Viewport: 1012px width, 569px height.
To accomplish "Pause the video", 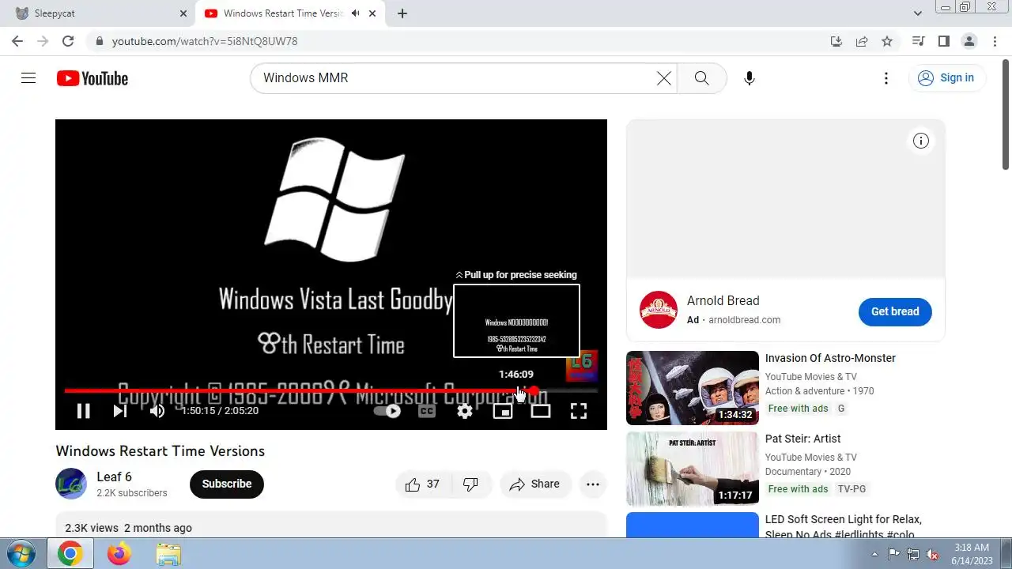I will [83, 411].
